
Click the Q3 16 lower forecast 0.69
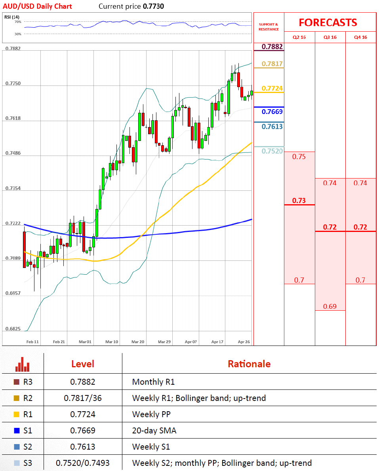point(330,306)
